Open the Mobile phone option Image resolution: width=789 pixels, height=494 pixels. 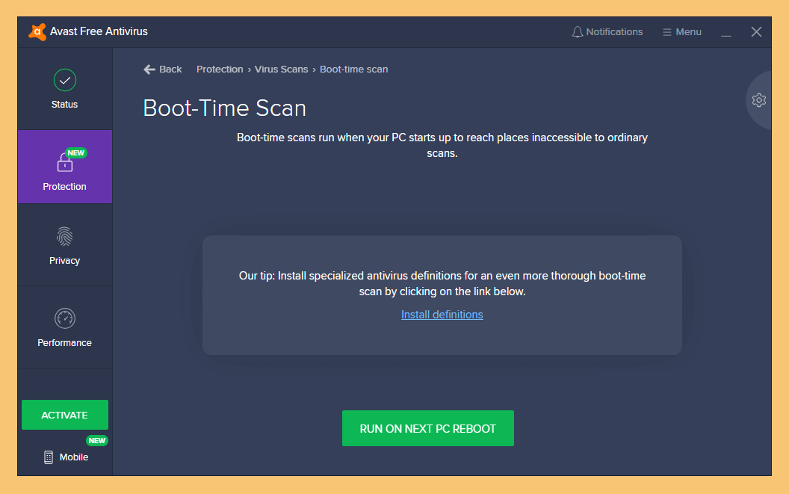(66, 457)
